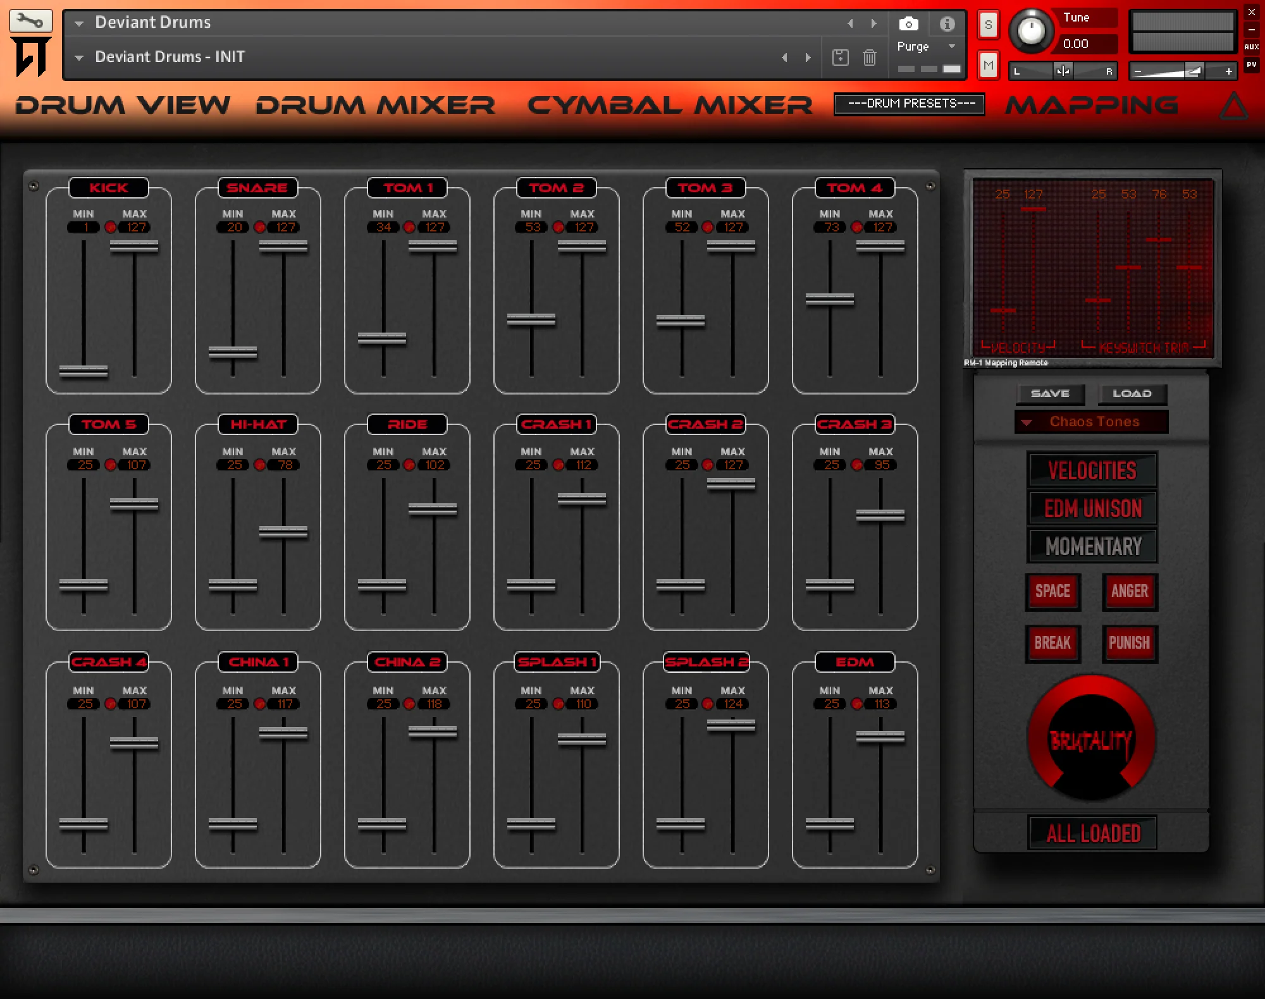Click the PUNISH button

[1130, 644]
